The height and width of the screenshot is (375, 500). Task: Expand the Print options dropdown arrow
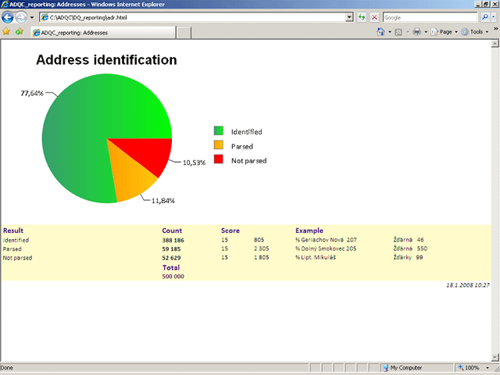426,32
